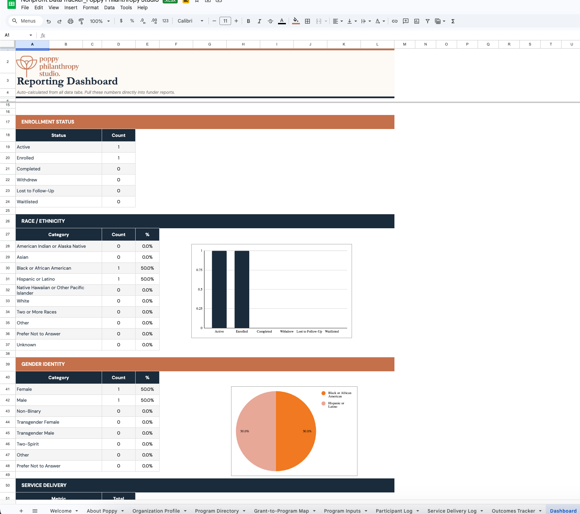Print the spreadsheet using the printer icon
The height and width of the screenshot is (514, 580).
71,21
